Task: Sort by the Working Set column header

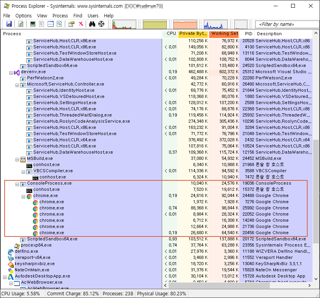Action: (224, 34)
